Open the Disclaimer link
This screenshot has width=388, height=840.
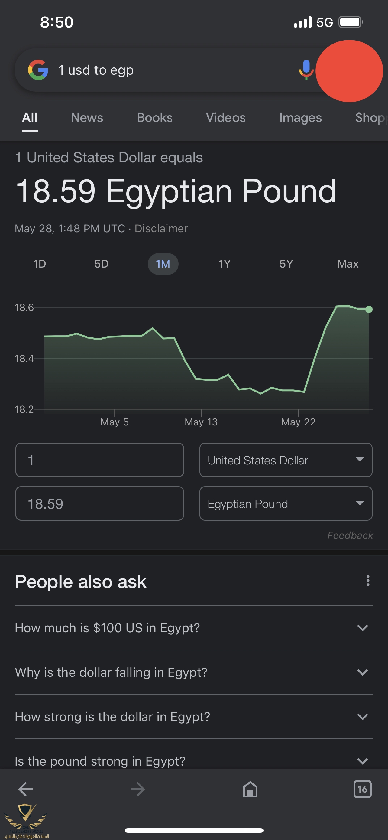tap(161, 229)
